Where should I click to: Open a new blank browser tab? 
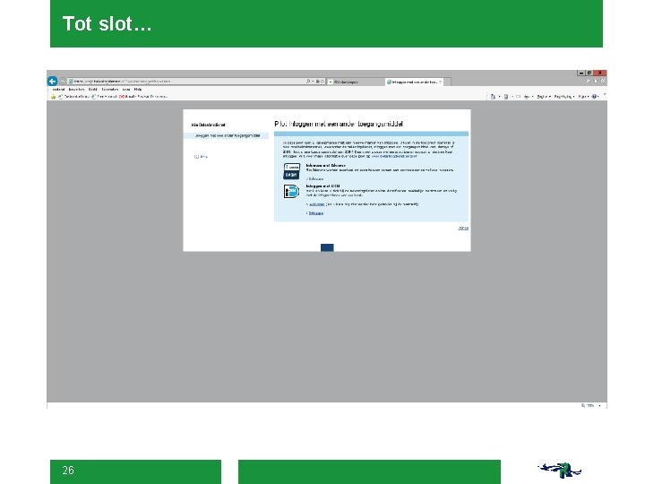pyautogui.click(x=448, y=82)
